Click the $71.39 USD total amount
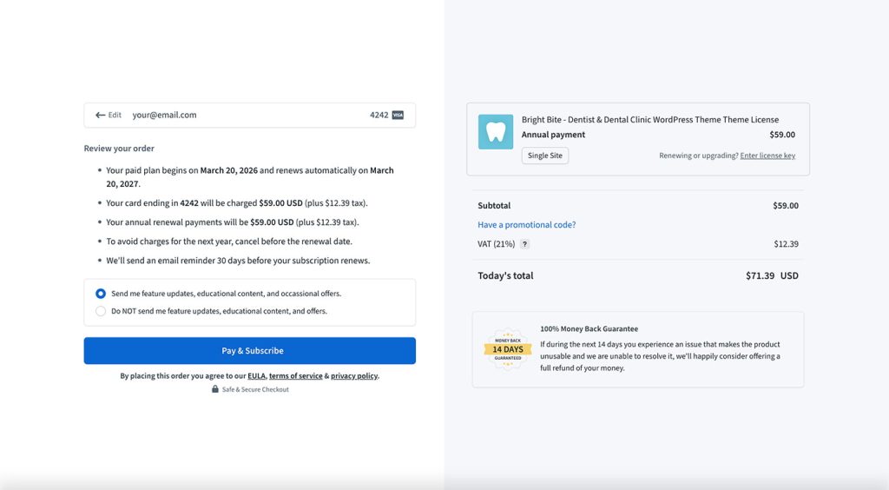This screenshot has width=889, height=490. 771,275
